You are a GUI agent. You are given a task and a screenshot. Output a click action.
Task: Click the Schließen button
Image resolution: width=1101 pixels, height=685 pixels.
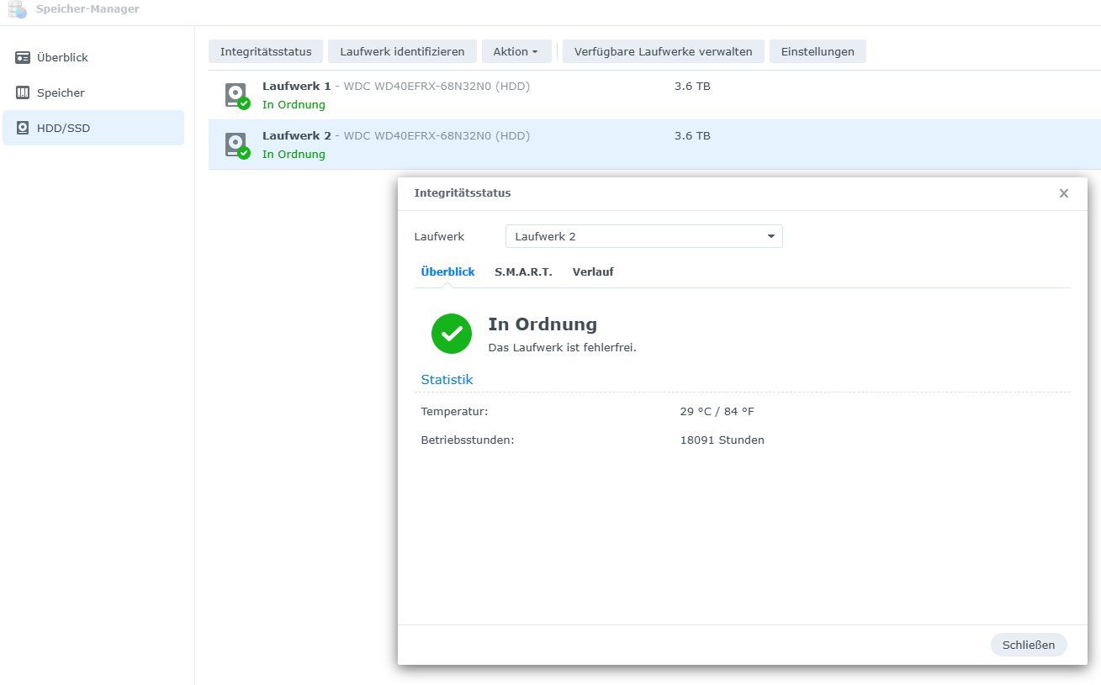coord(1029,645)
